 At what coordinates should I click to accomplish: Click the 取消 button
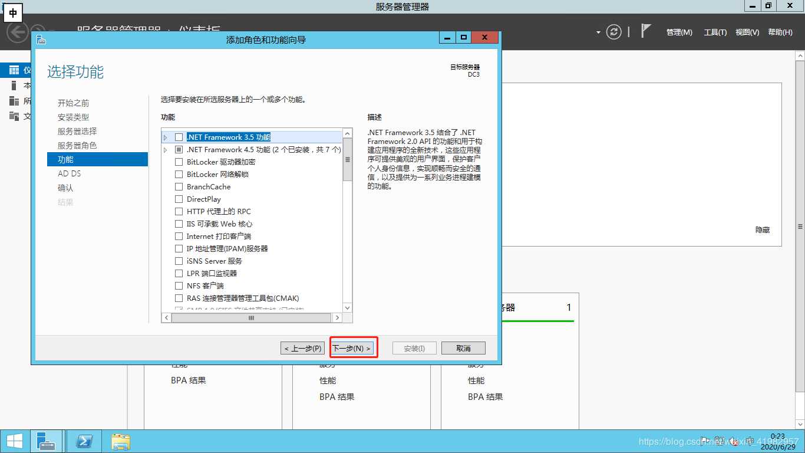click(463, 348)
